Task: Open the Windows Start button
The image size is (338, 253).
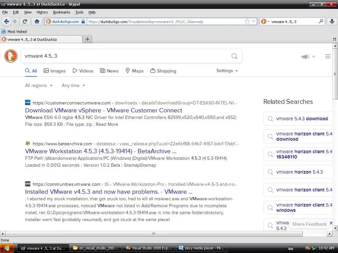Action: tap(7, 248)
